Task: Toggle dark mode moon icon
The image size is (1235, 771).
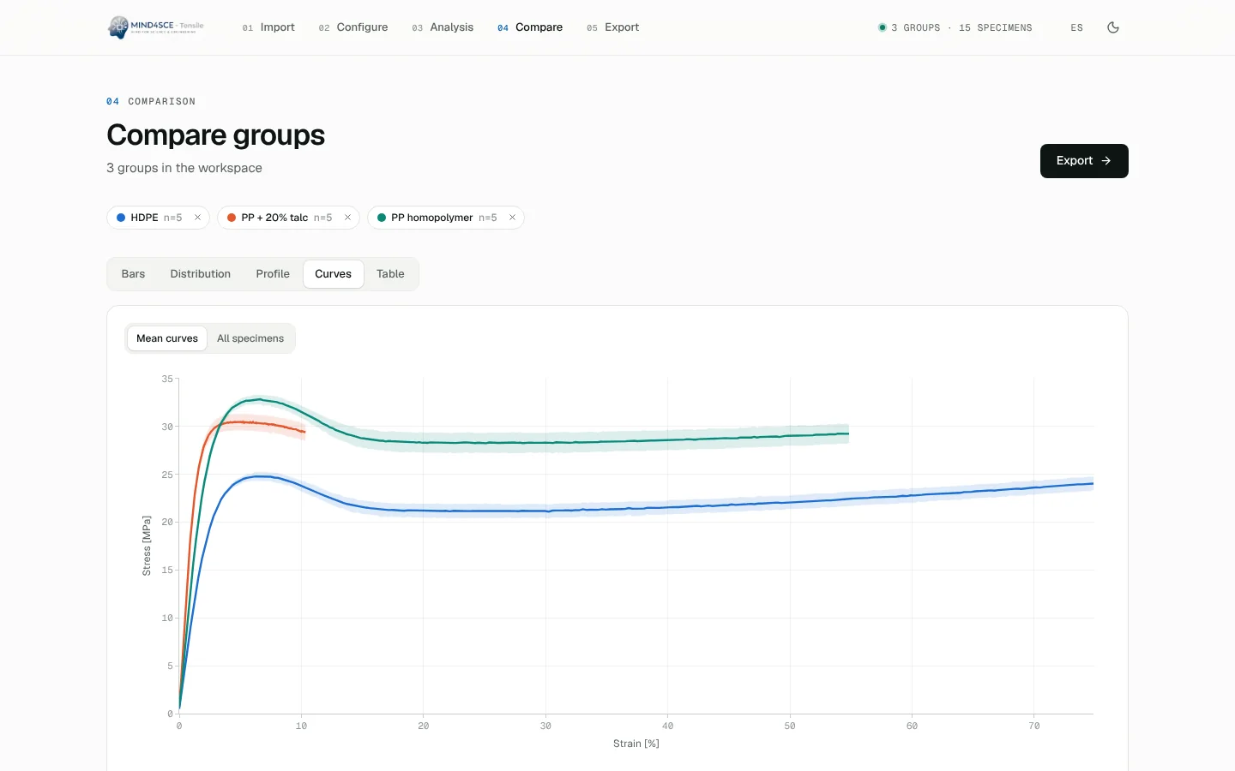Action: coord(1113,27)
